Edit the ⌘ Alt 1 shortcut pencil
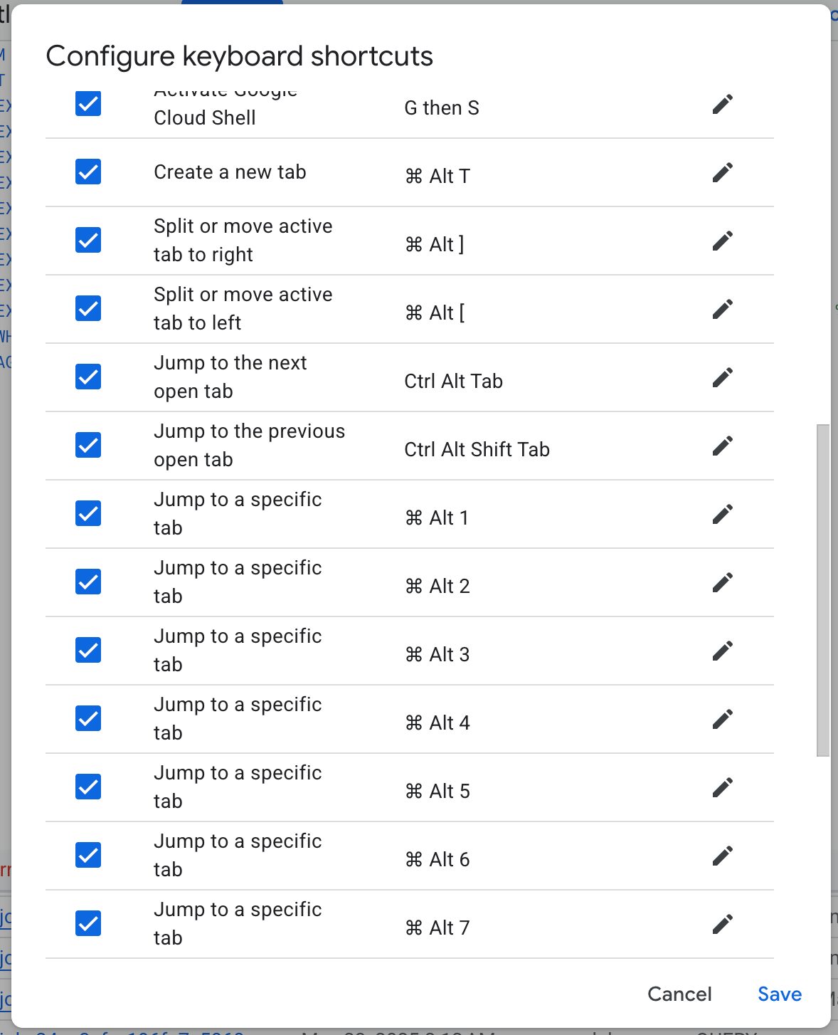 tap(722, 515)
